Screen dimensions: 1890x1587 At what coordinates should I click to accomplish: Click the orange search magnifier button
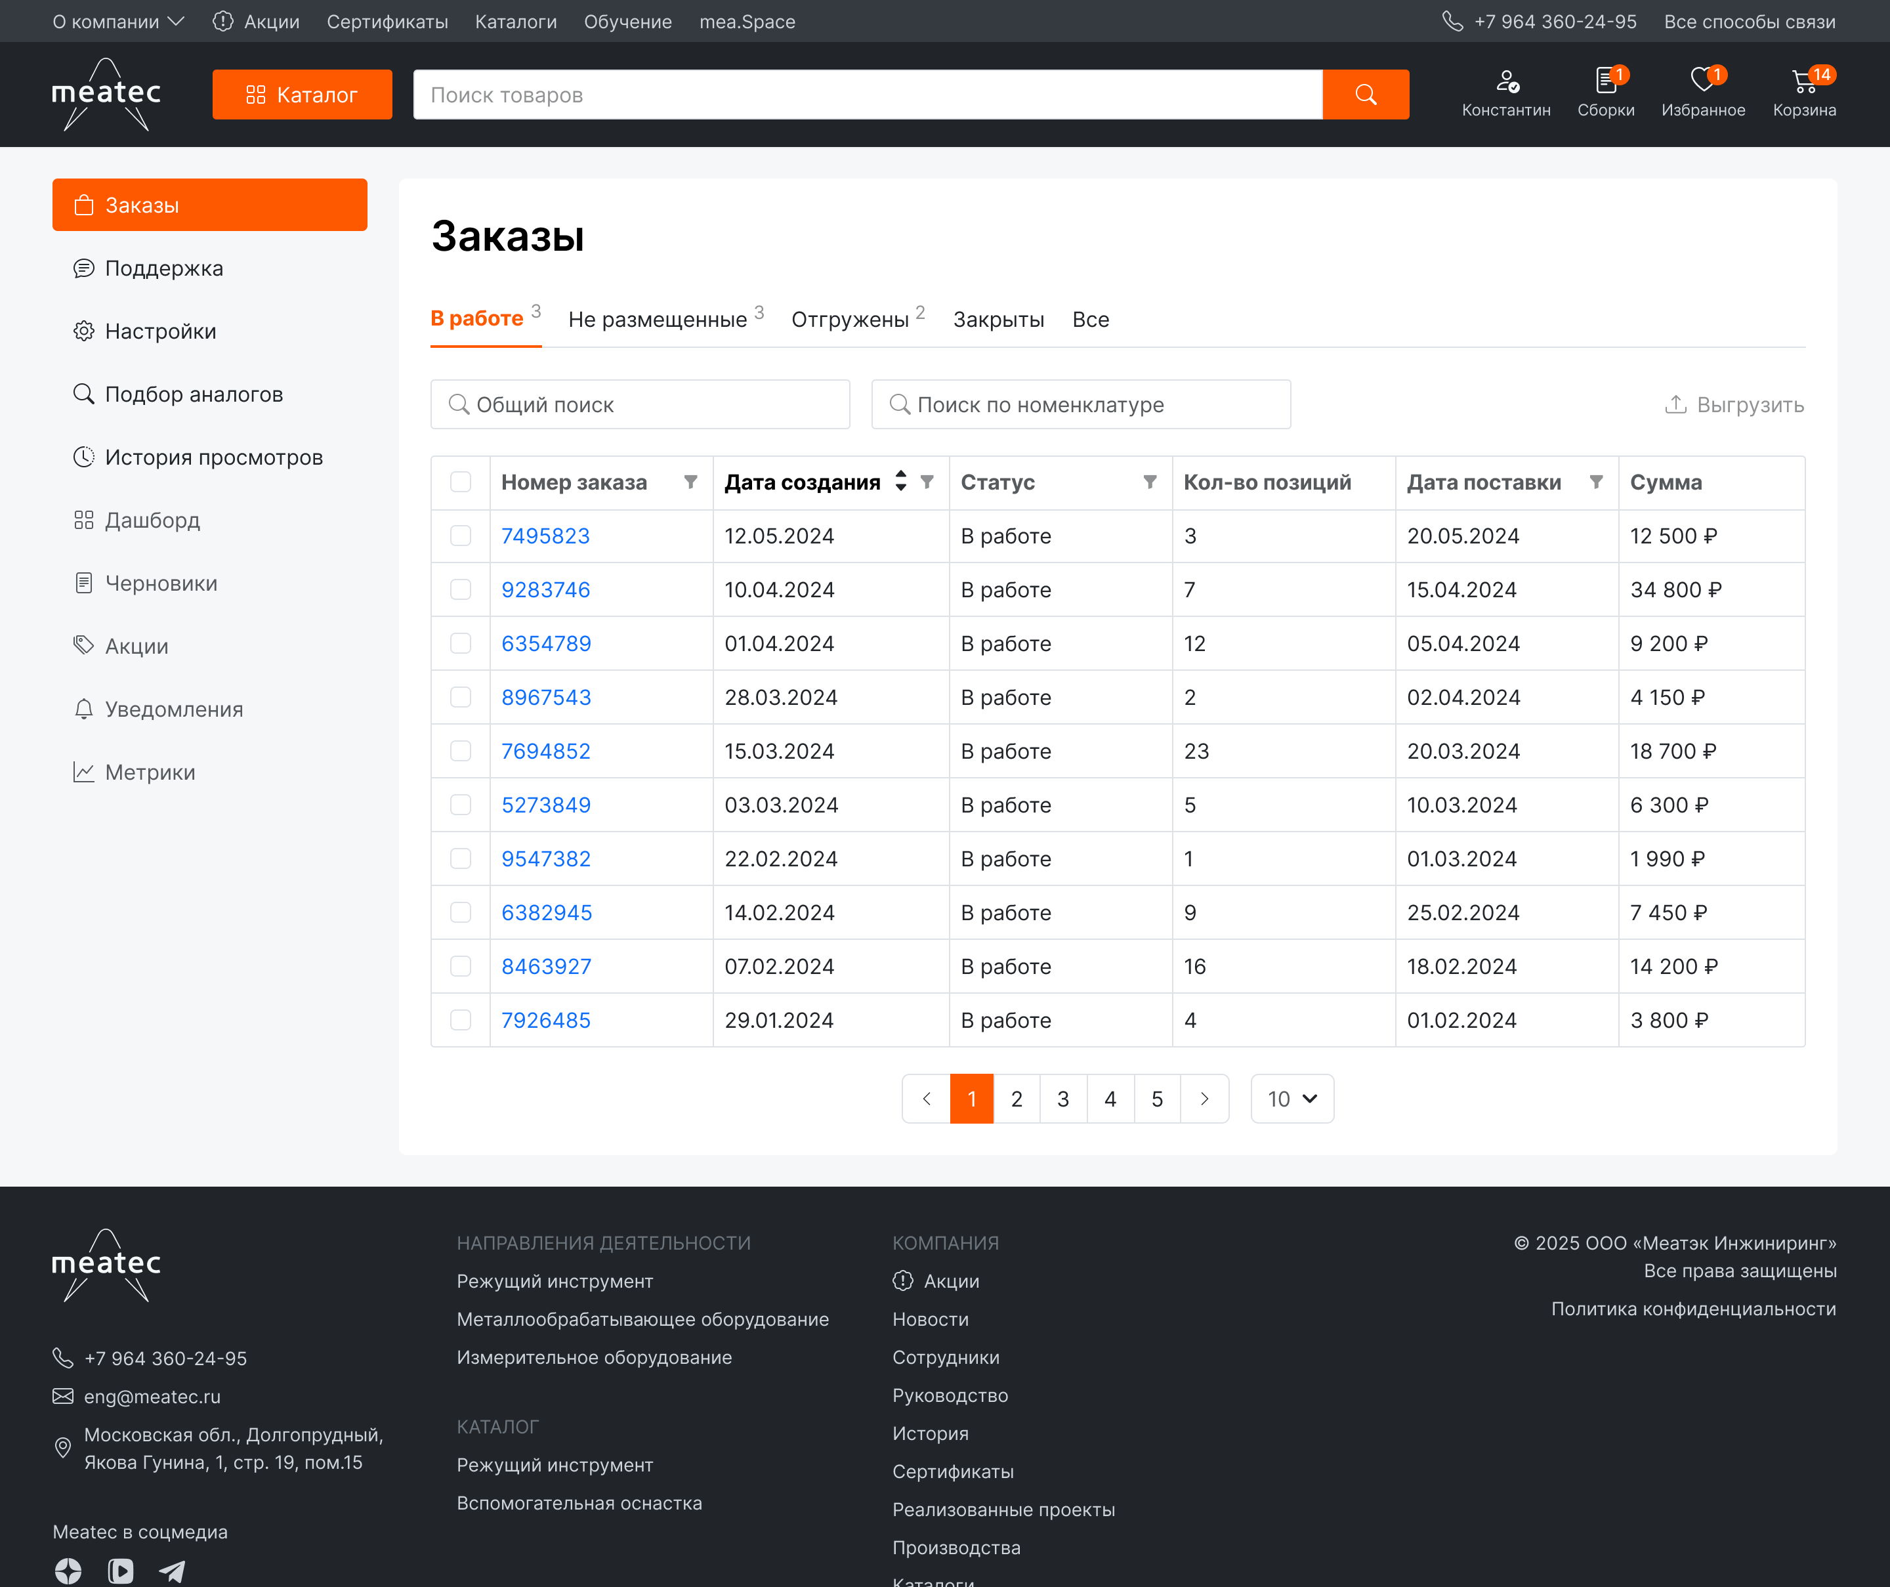[1364, 95]
